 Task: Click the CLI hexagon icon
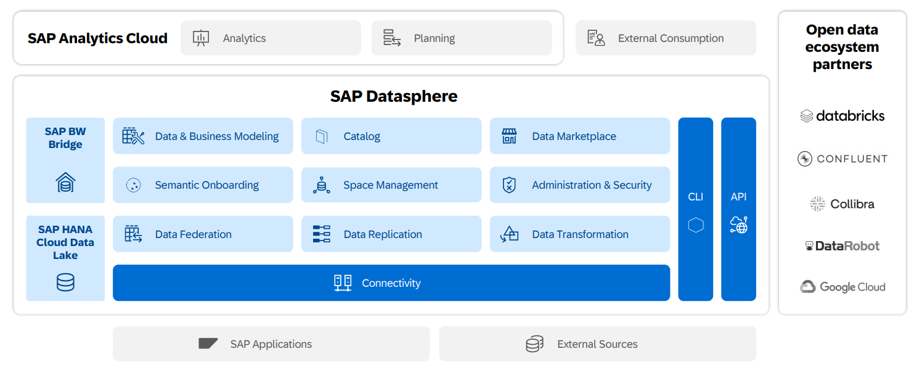pos(696,225)
